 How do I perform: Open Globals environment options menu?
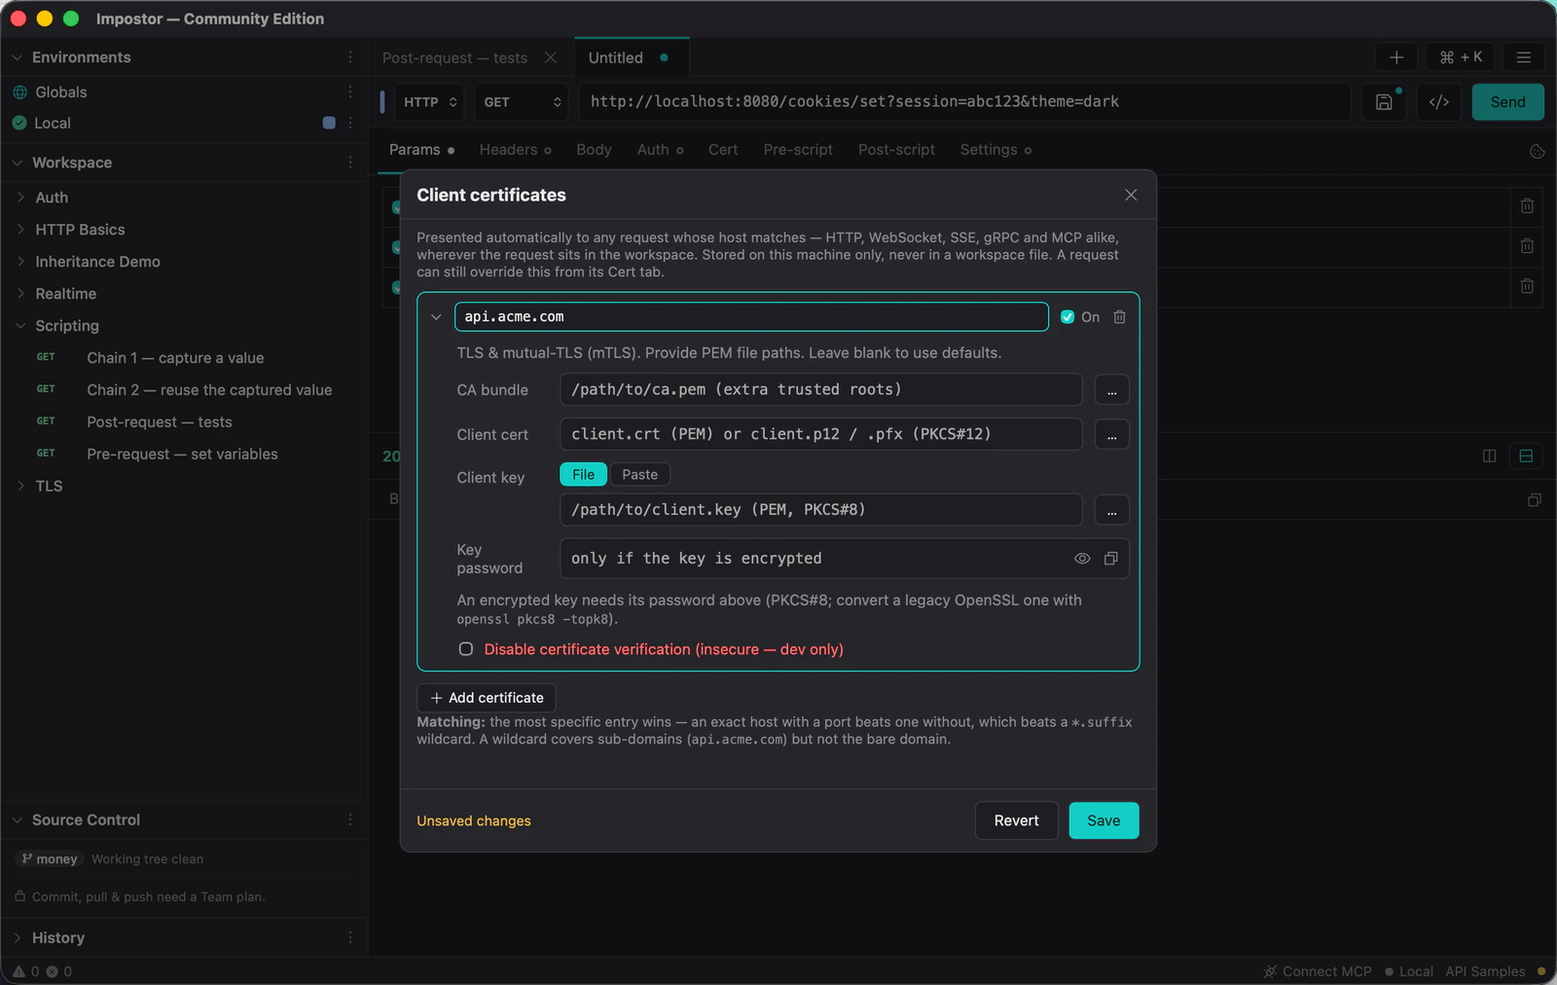tap(350, 91)
